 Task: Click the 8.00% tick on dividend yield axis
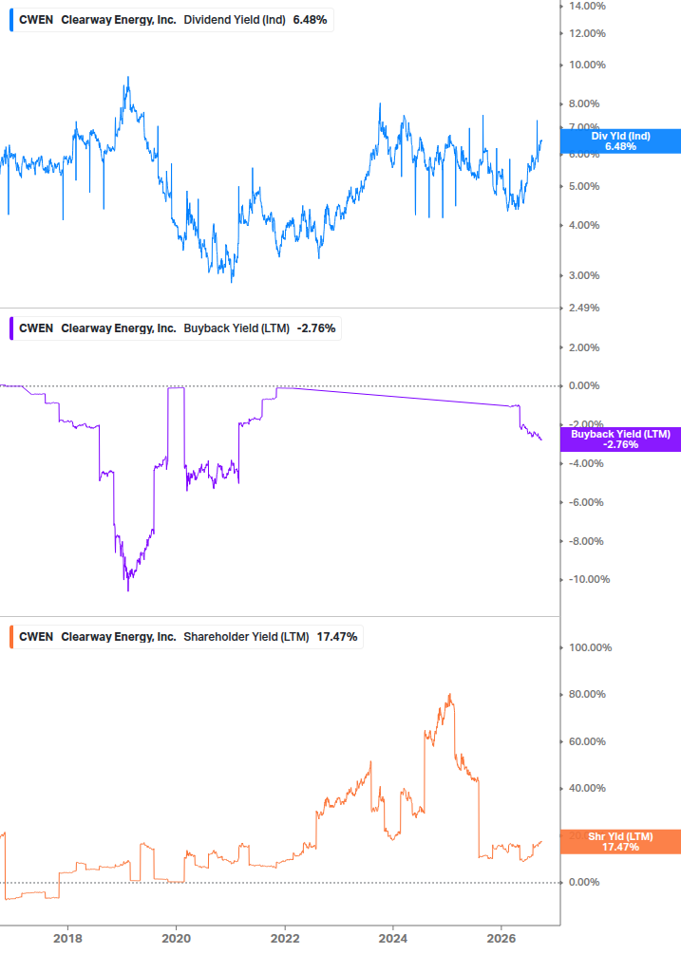click(x=584, y=103)
